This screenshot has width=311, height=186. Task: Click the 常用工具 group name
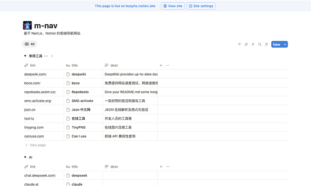36,56
